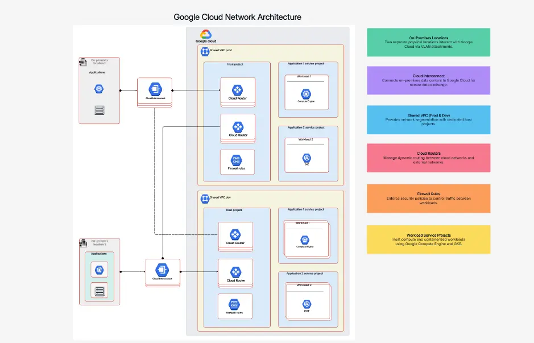This screenshot has height=343, width=534.
Task: Select the pink Cloud Routers legend card
Action: pyautogui.click(x=428, y=158)
